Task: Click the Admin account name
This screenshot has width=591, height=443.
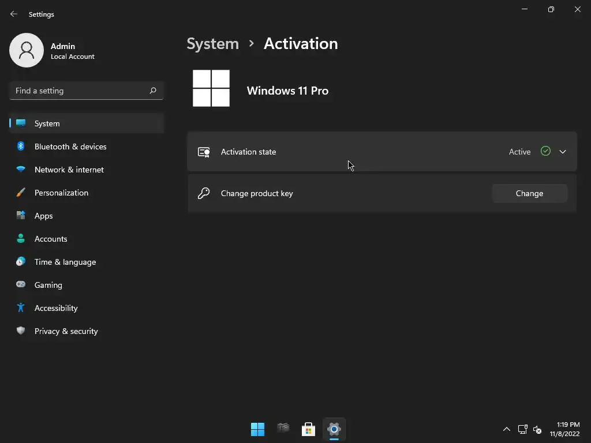Action: (63, 46)
